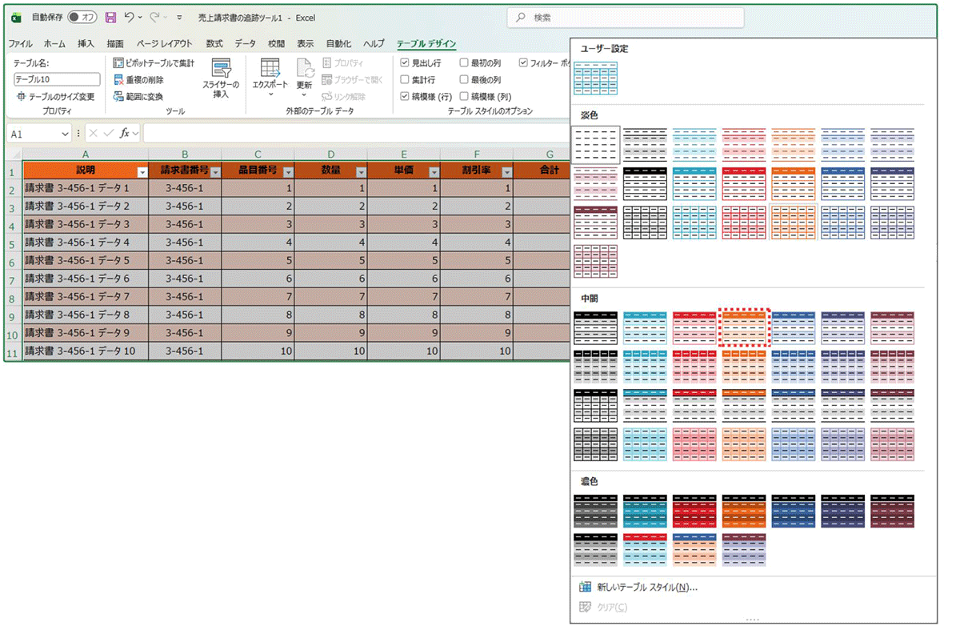
Task: Switch to the Home (ホーム) tab
Action: (54, 44)
